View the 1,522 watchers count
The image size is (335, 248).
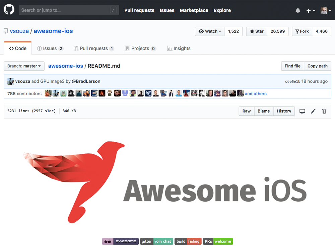(x=233, y=31)
